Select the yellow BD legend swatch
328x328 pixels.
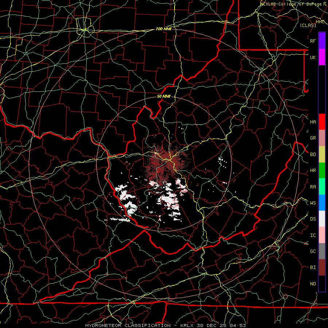pos(322,155)
